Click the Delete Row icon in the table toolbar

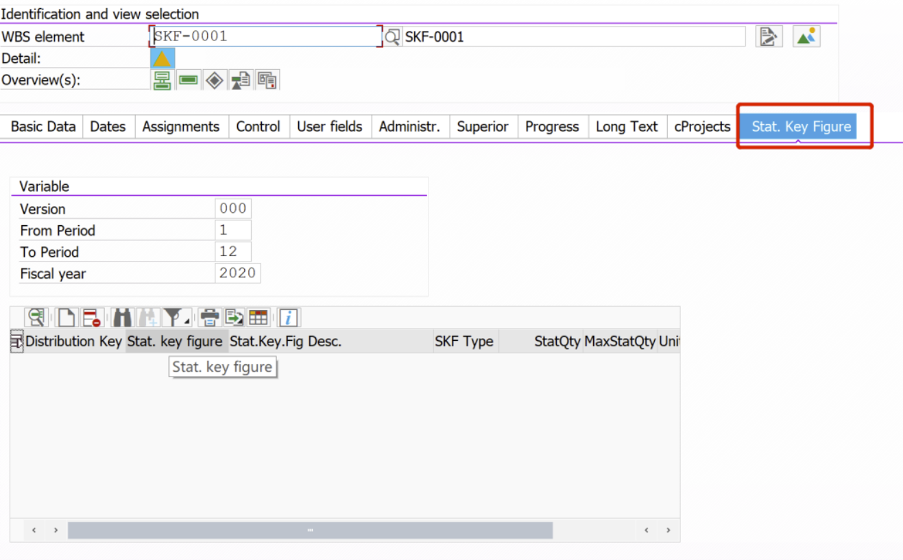click(x=92, y=317)
